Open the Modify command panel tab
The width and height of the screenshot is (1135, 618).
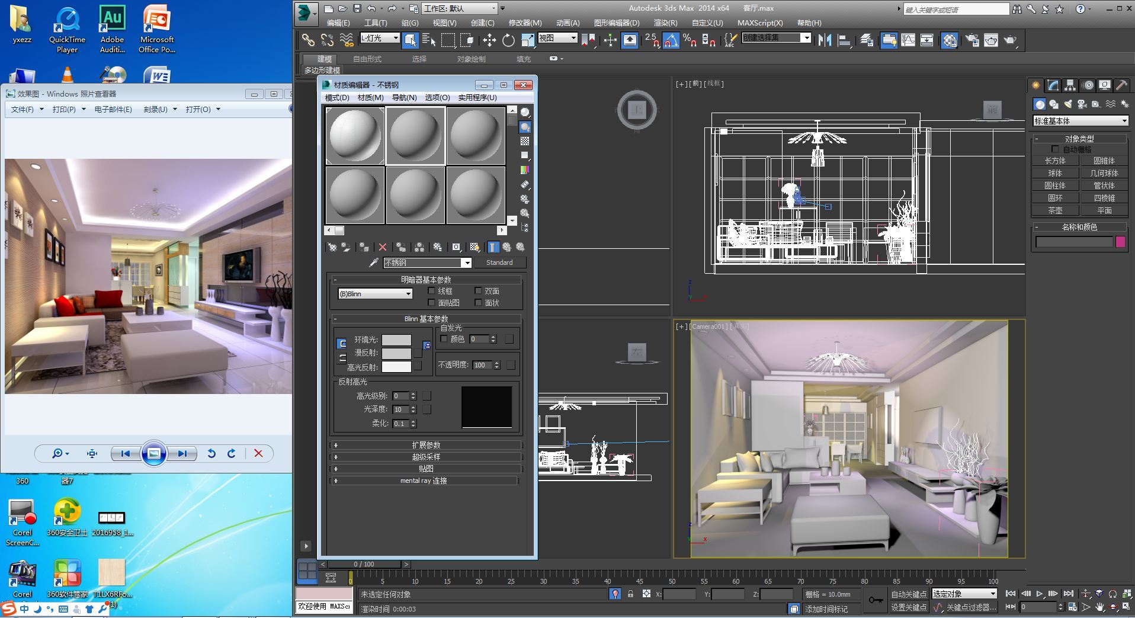[1053, 85]
